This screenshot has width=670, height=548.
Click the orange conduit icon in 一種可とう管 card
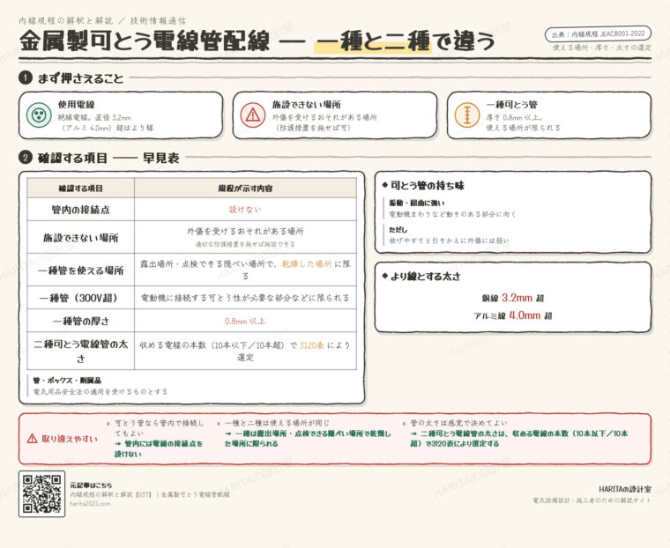point(467,115)
